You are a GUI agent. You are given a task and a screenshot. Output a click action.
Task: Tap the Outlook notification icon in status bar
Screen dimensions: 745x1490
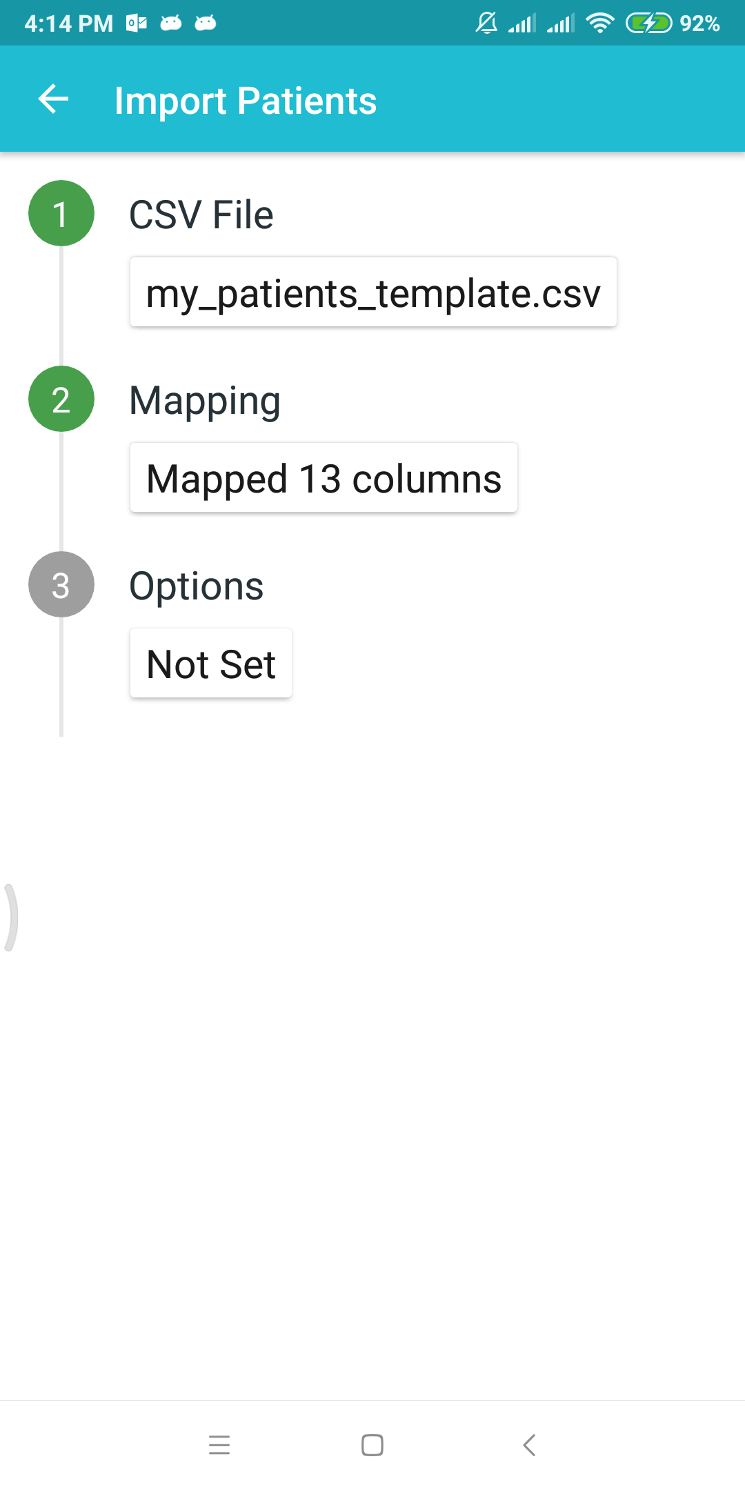(137, 23)
